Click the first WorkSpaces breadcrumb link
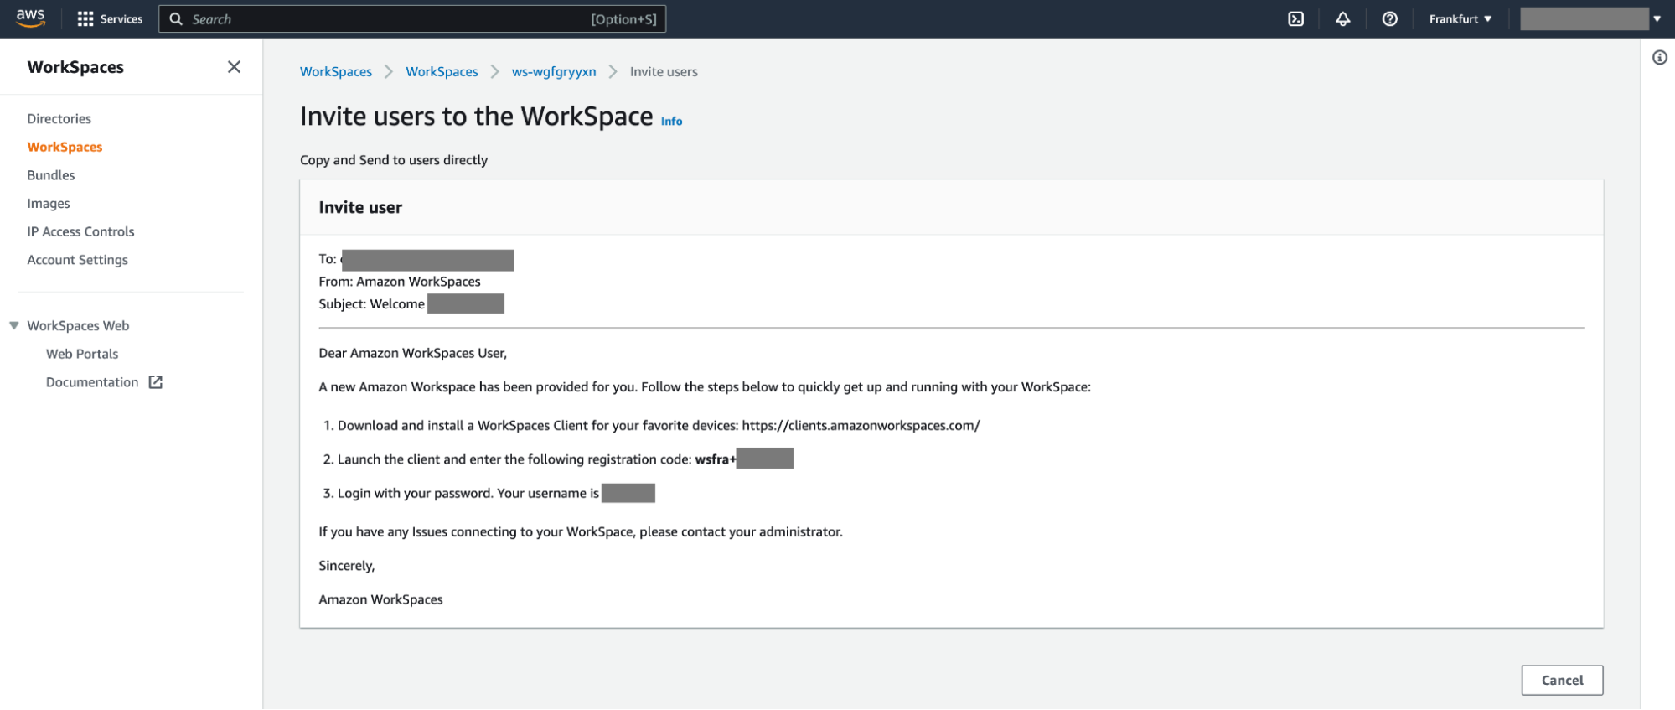Viewport: 1675px width, 710px height. (x=336, y=72)
